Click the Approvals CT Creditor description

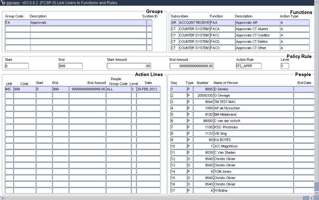(x=257, y=35)
